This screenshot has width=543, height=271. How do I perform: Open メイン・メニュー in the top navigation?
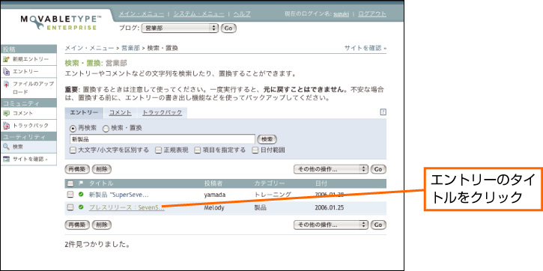[x=142, y=13]
